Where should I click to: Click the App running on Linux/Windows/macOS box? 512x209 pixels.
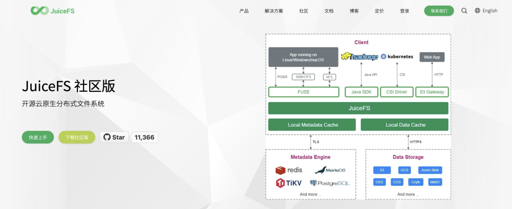click(303, 57)
